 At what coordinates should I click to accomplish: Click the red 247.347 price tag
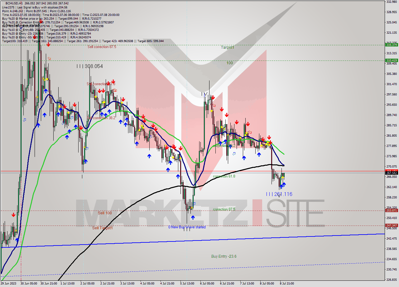pos(392,226)
